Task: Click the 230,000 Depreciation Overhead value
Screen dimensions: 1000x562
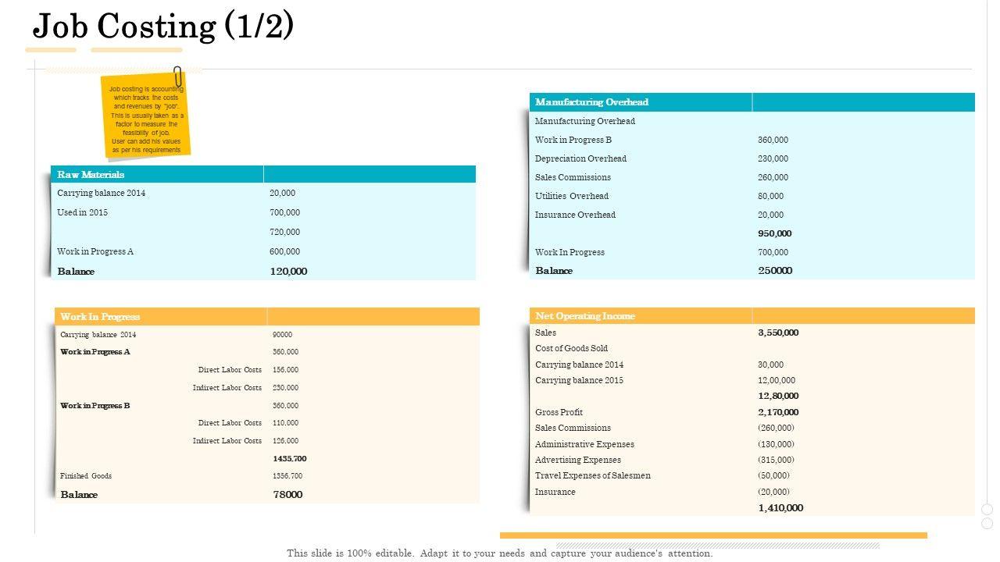Action: click(773, 158)
